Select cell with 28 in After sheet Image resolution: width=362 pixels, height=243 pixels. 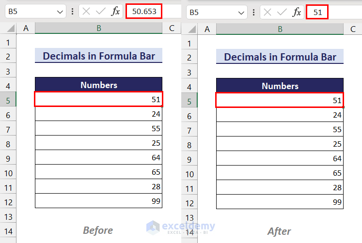point(280,187)
